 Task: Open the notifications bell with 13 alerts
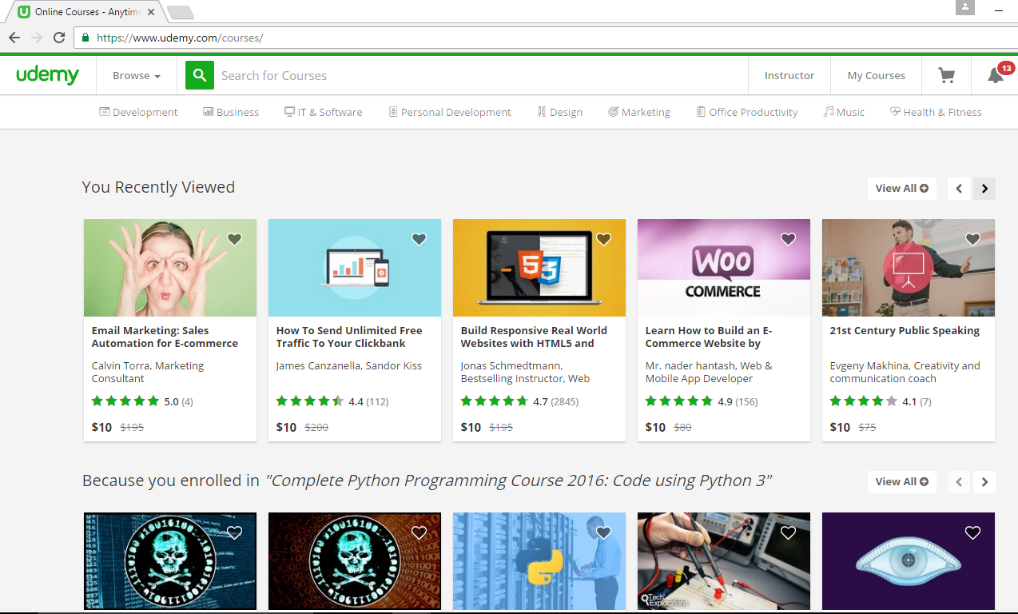[x=996, y=75]
